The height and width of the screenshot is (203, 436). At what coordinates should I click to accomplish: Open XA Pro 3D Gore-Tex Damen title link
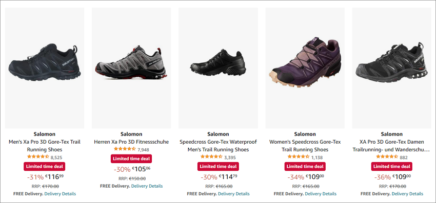tap(391, 146)
